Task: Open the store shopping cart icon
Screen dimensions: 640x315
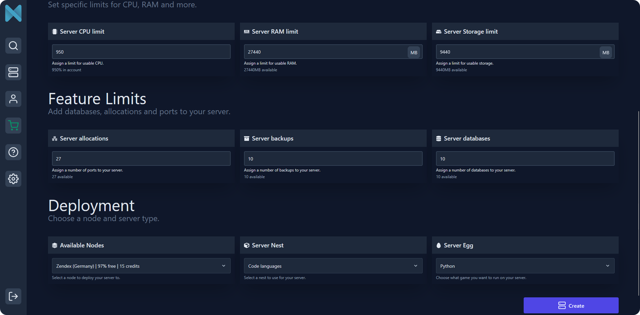Action: (x=13, y=126)
